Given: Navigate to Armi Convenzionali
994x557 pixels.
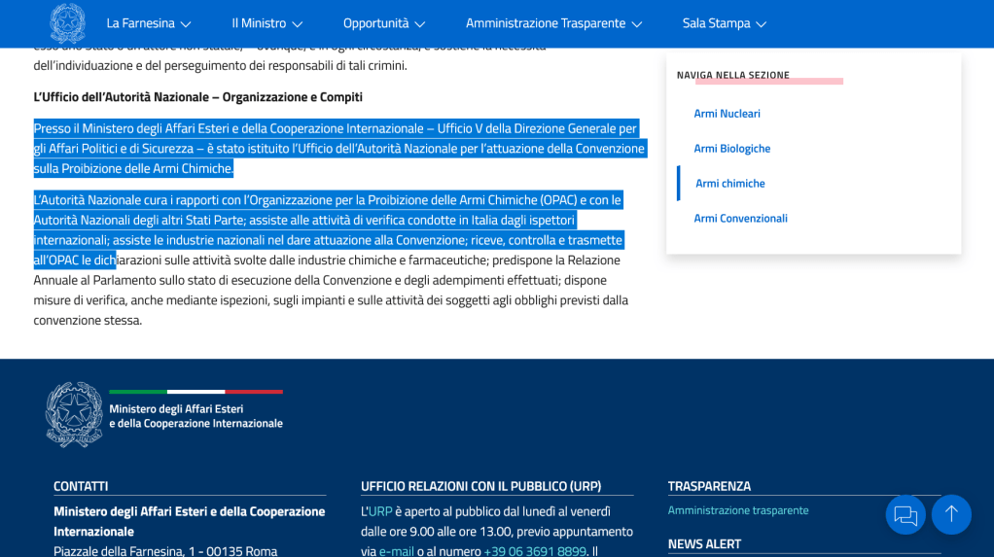Looking at the screenshot, I should coord(740,219).
